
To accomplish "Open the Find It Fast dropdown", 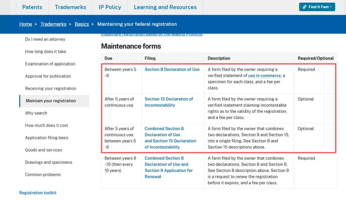I will coord(317,7).
